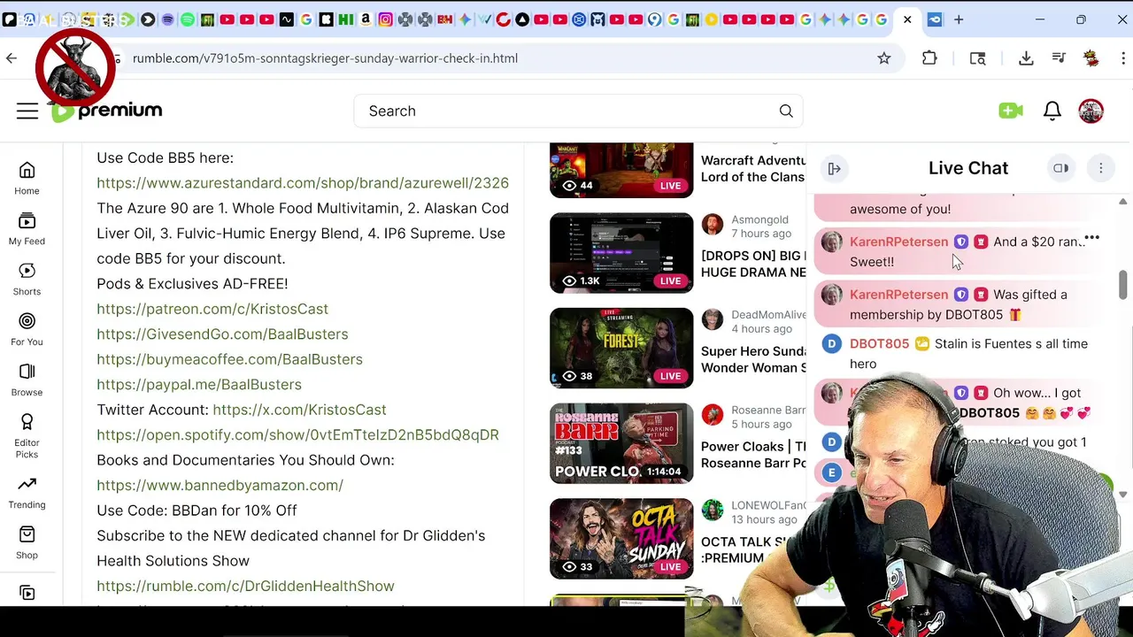Open browser downloads icon
The image size is (1133, 637).
pos(1026,58)
